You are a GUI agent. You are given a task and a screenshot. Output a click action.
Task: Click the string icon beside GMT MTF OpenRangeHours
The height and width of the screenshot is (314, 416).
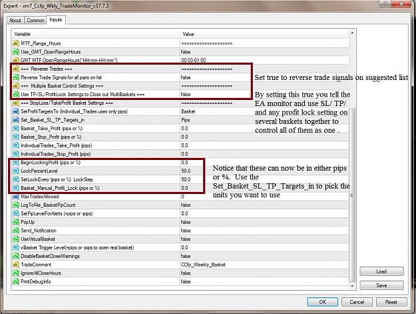pos(16,60)
